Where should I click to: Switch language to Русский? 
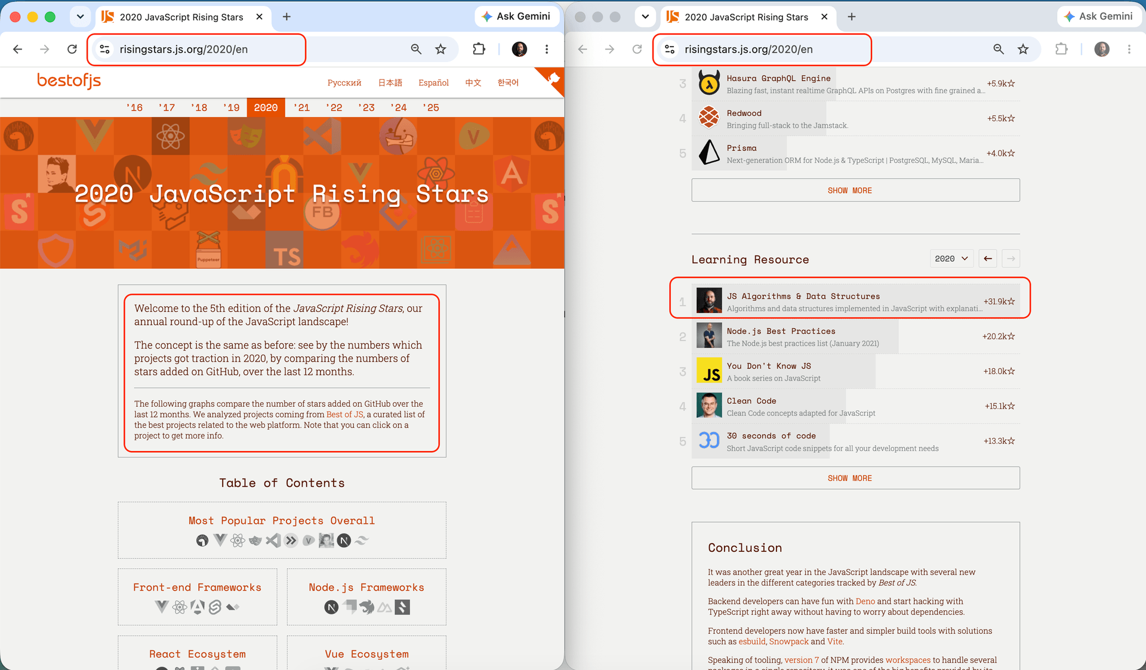coord(344,83)
